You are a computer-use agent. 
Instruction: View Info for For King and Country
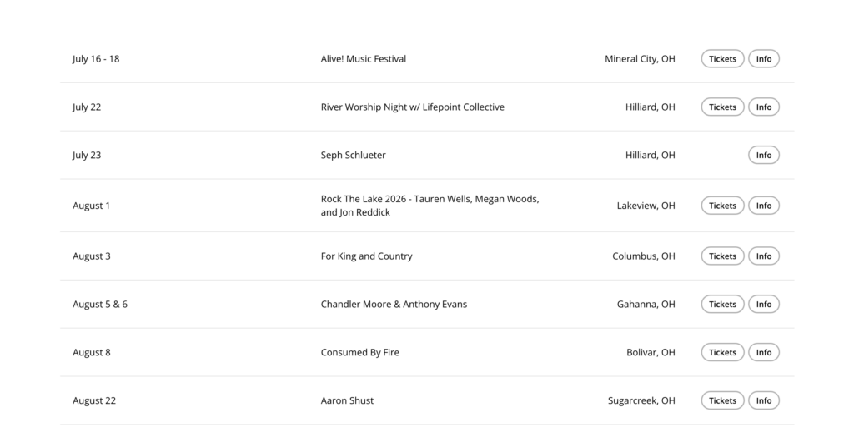pos(764,256)
